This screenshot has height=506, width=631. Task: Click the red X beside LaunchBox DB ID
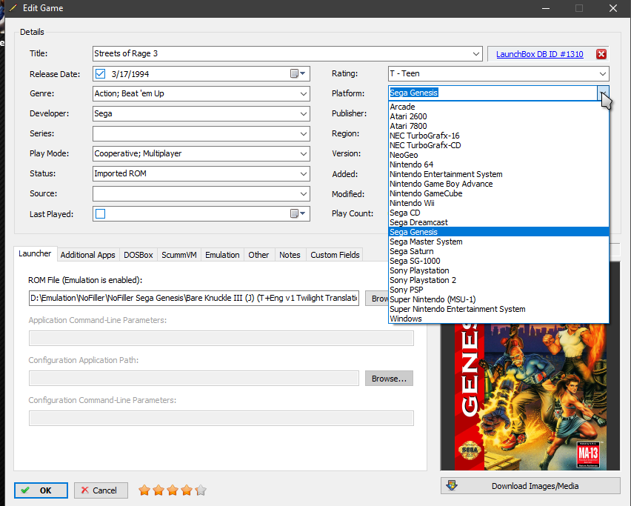(601, 54)
